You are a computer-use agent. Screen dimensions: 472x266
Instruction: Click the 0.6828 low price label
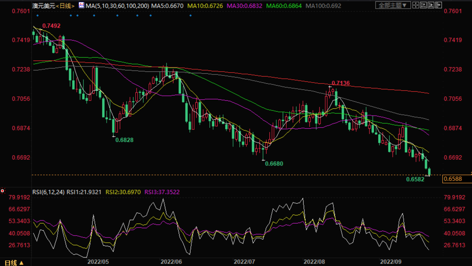click(x=124, y=140)
